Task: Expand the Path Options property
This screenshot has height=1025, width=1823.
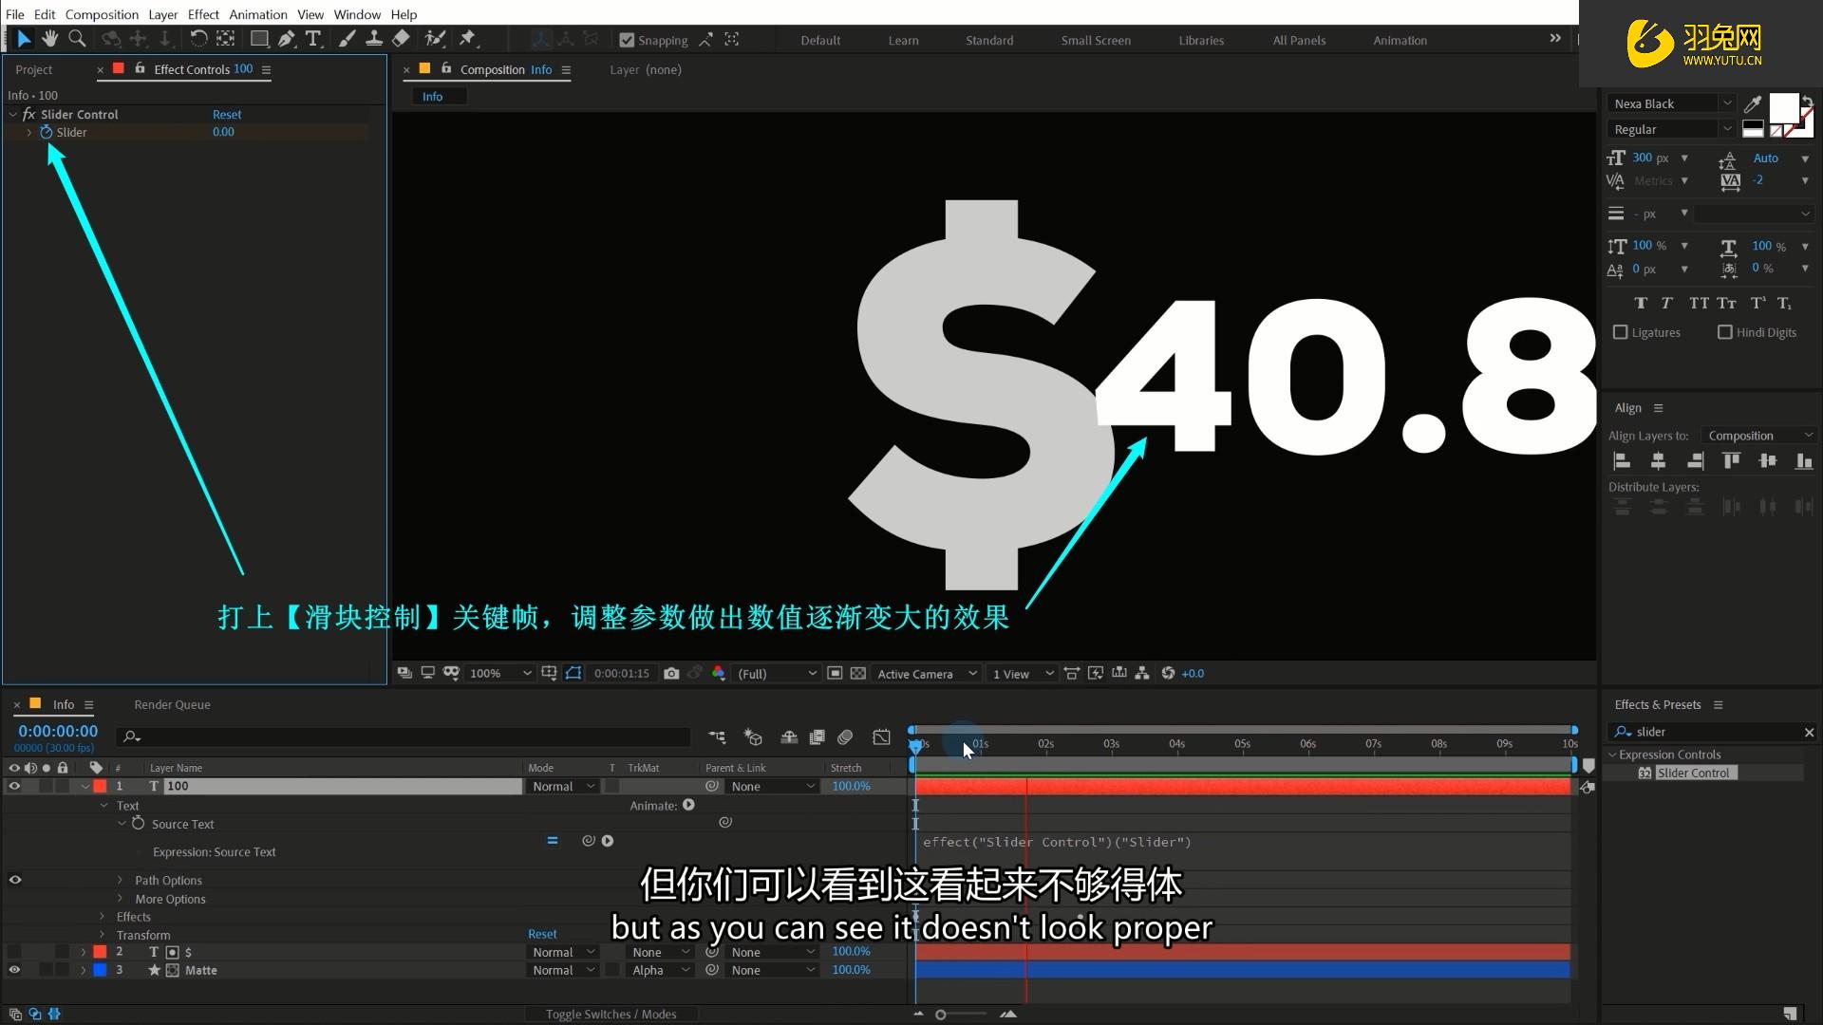Action: coord(120,881)
